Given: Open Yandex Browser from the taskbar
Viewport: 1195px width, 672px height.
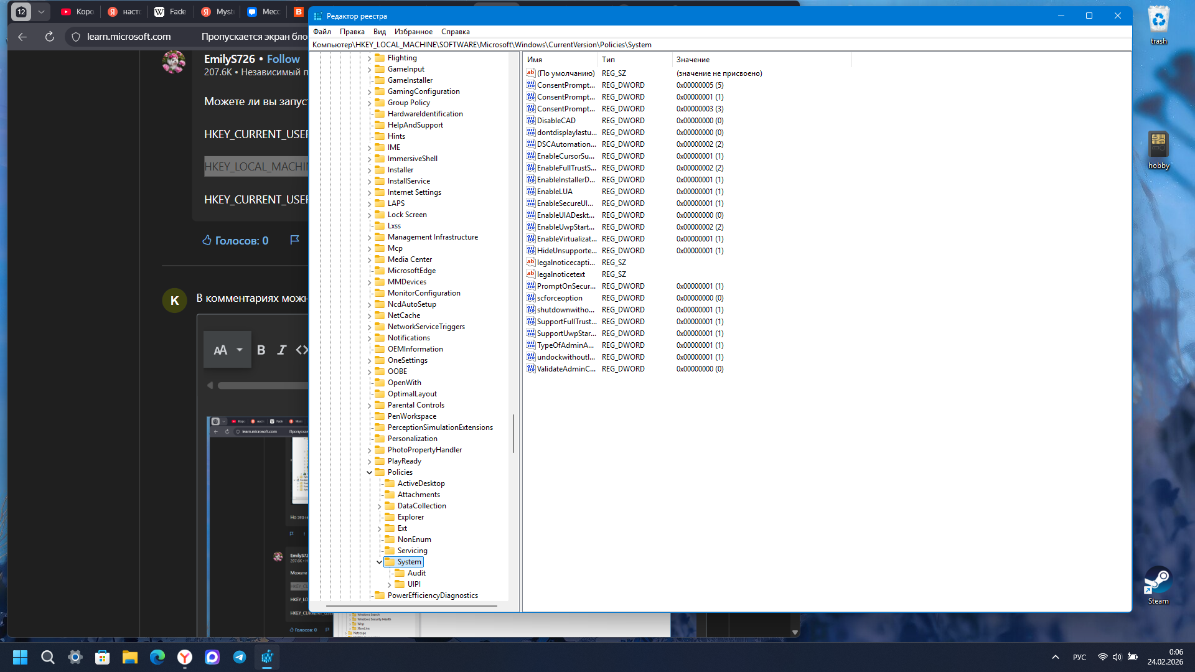Looking at the screenshot, I should point(185,657).
